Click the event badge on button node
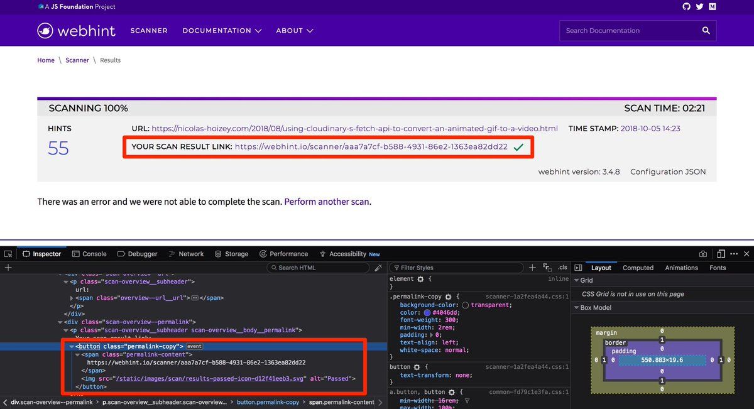Image resolution: width=754 pixels, height=409 pixels. coord(194,346)
